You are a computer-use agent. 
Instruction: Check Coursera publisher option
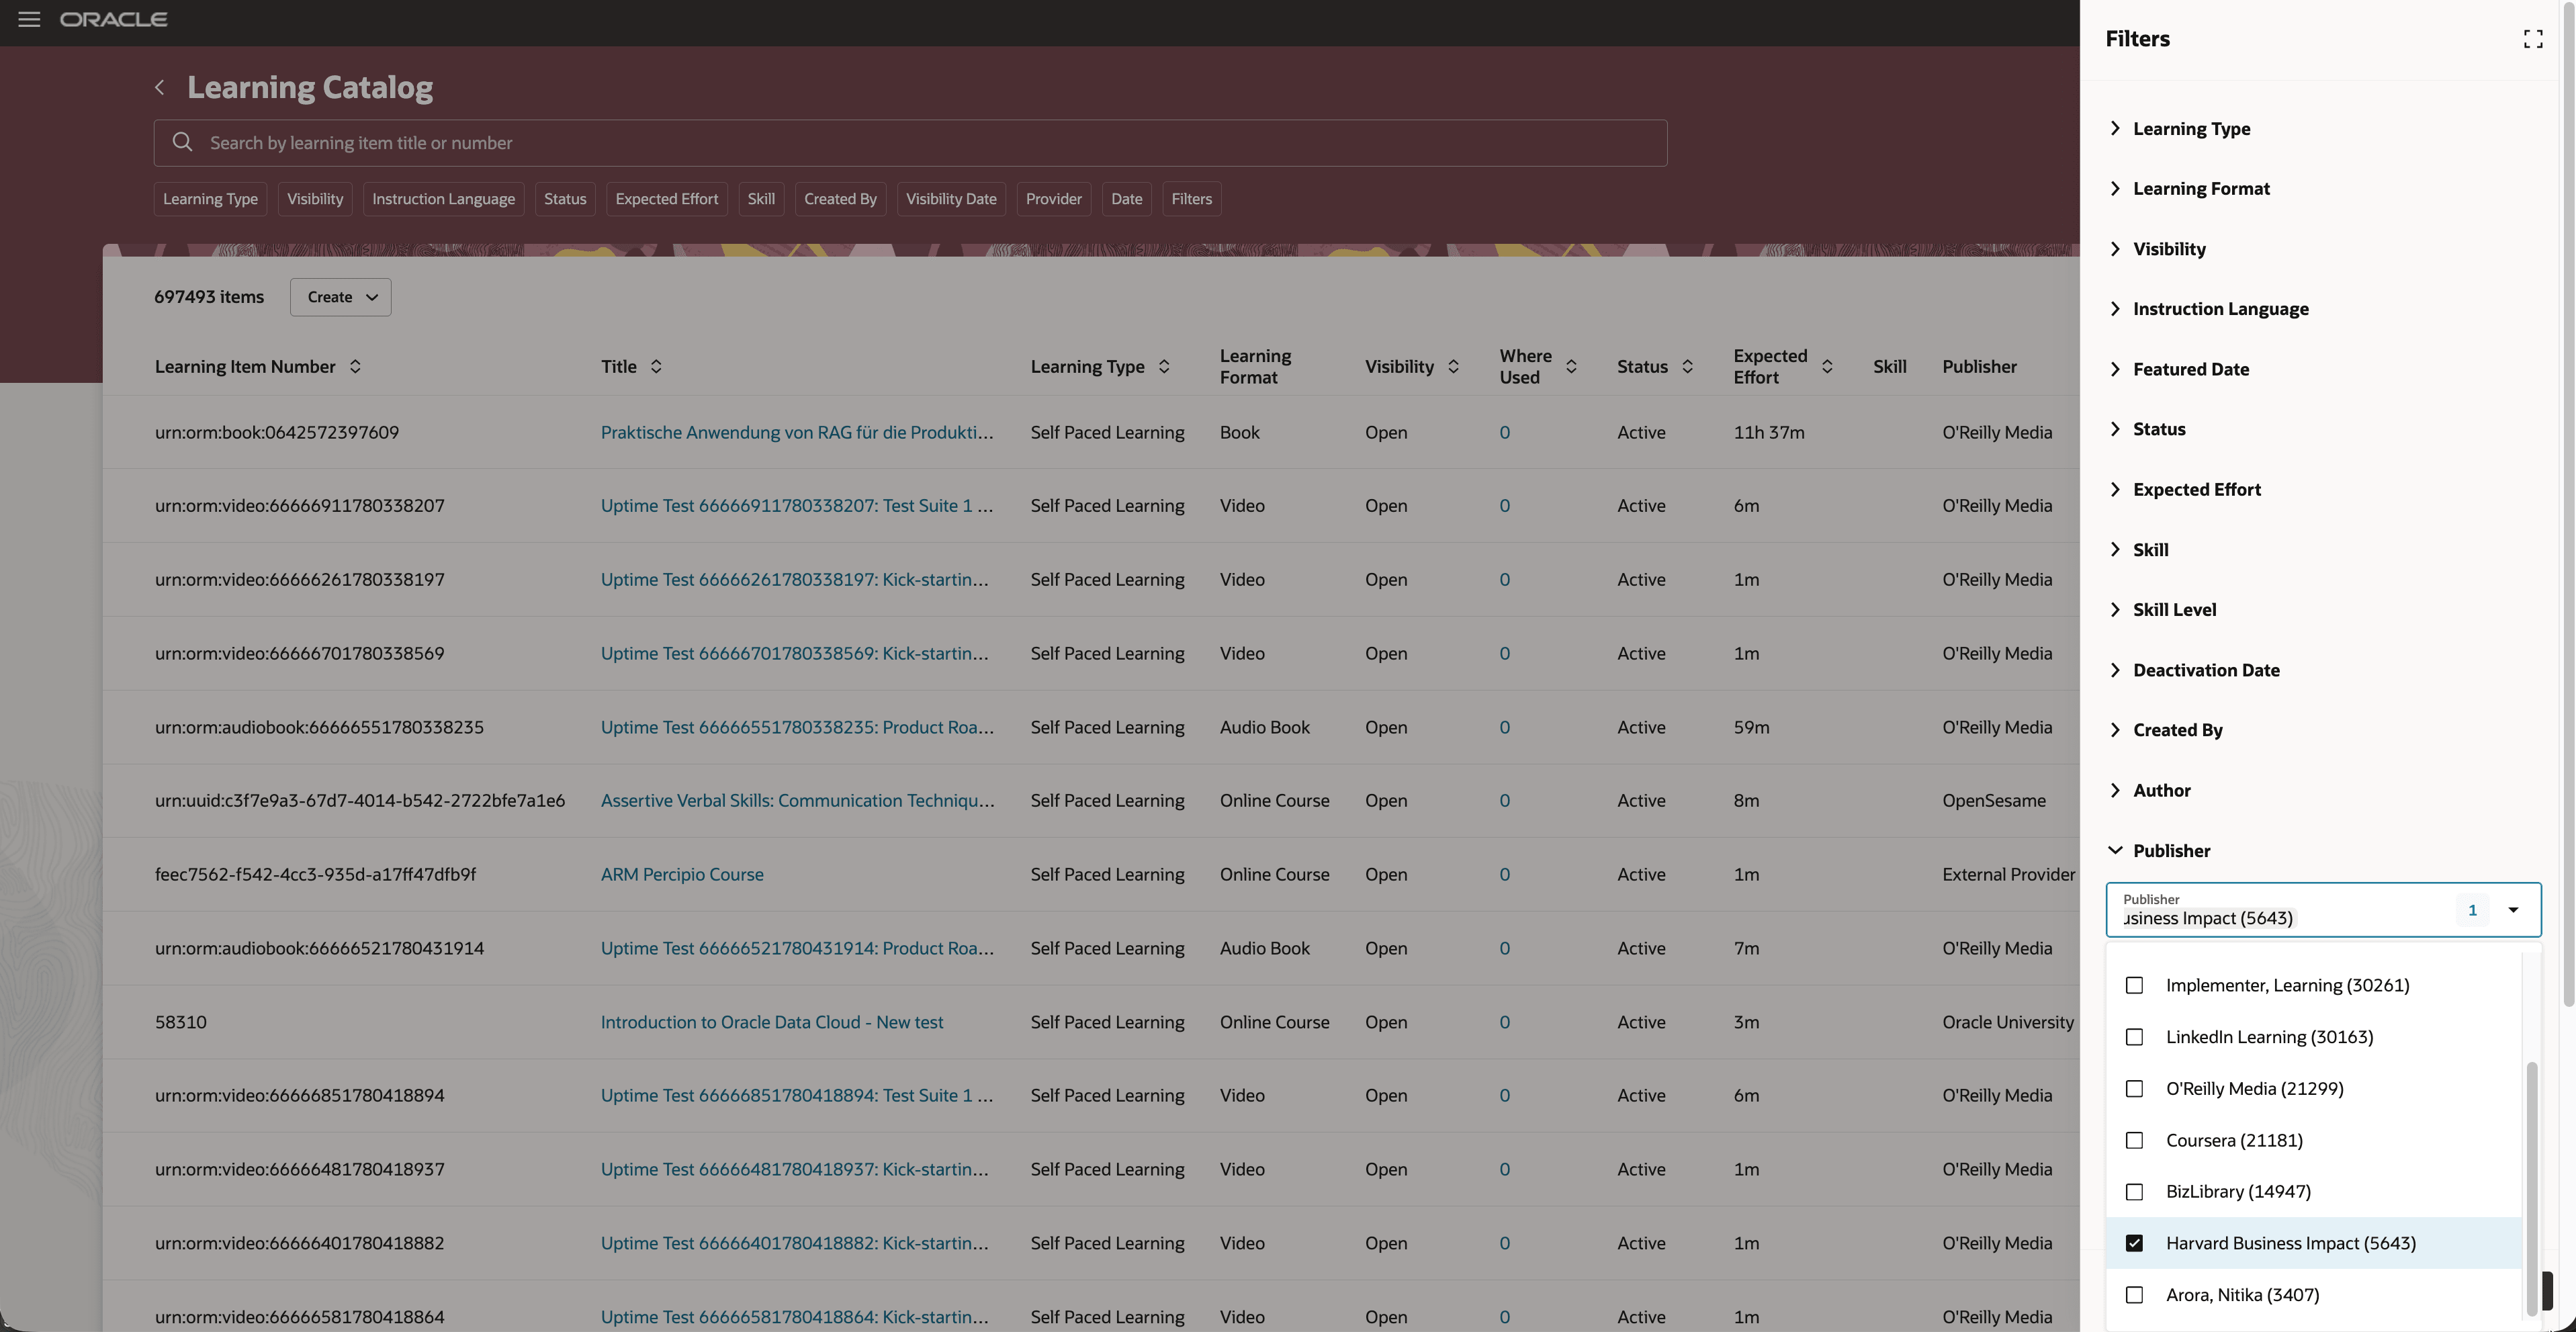tap(2134, 1140)
